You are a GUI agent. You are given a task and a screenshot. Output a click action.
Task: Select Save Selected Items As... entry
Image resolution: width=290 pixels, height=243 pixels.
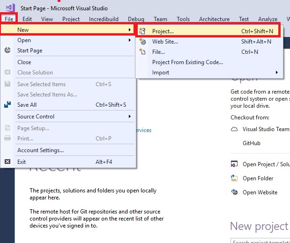67,95
